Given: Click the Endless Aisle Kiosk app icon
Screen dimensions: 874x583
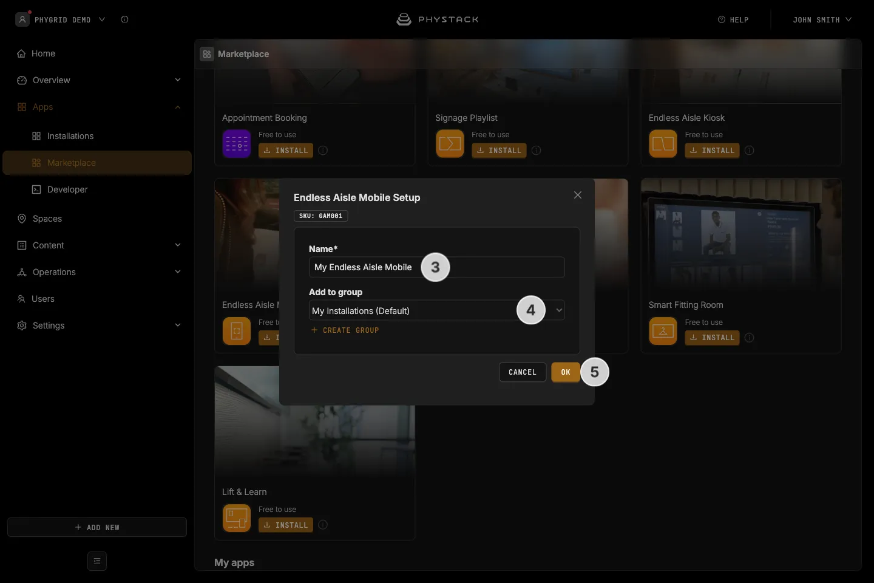Looking at the screenshot, I should point(663,144).
